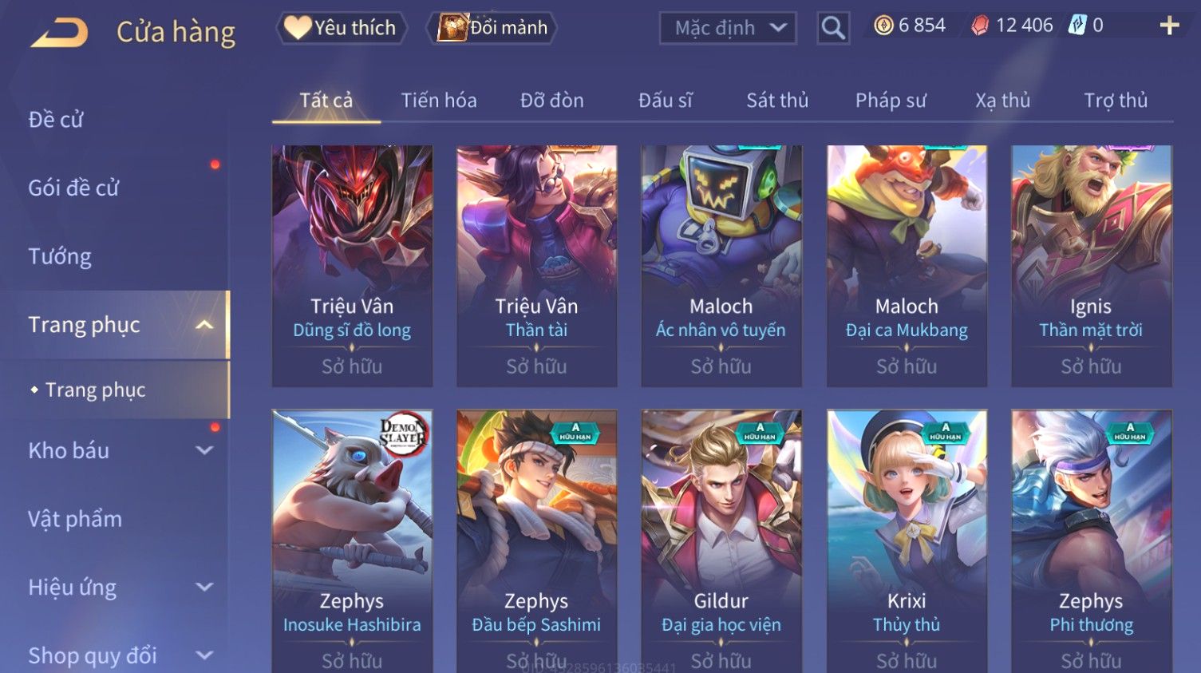Click the blue voucher ticket icon
Image resolution: width=1201 pixels, height=673 pixels.
(1077, 26)
